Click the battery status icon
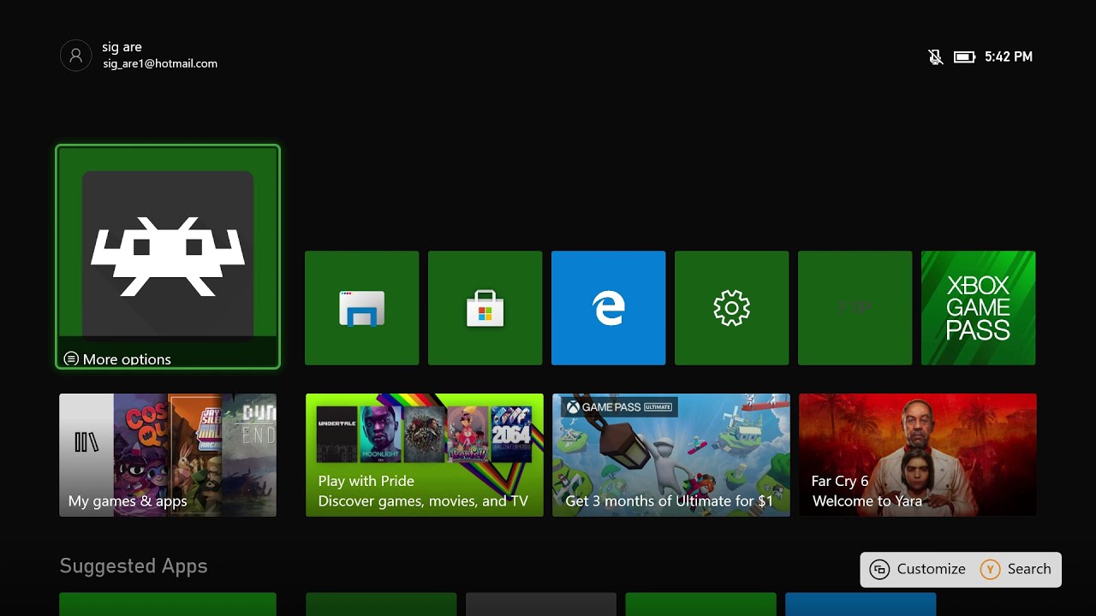Image resolution: width=1096 pixels, height=616 pixels. (x=965, y=56)
